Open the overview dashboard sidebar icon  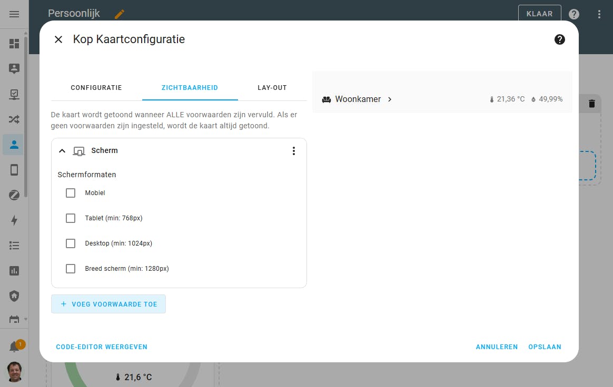point(14,43)
